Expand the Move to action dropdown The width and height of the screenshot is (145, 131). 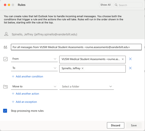pyautogui.click(x=34, y=87)
